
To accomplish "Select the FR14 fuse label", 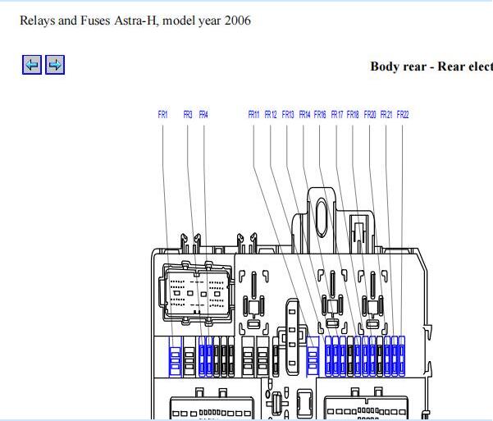I will click(304, 115).
